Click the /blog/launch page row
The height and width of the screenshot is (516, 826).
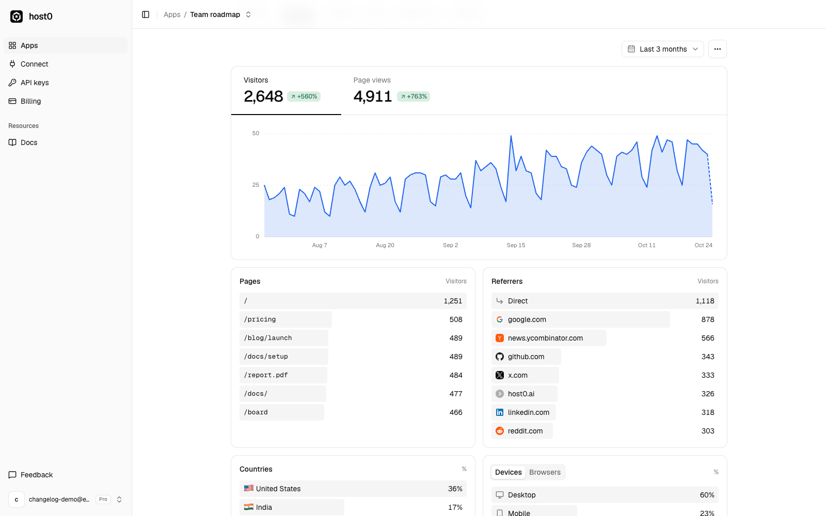(x=353, y=338)
